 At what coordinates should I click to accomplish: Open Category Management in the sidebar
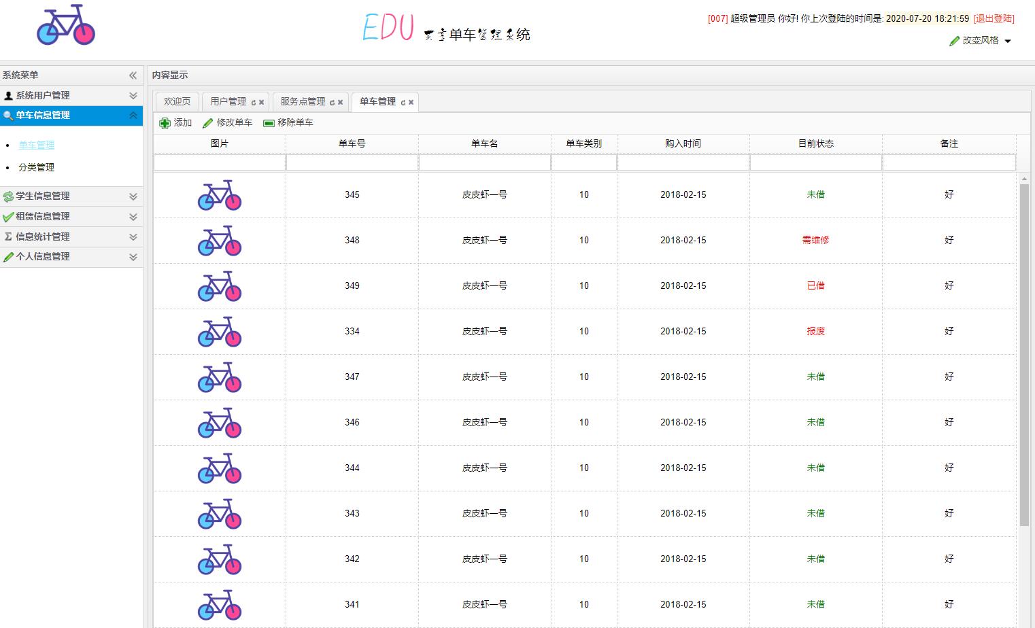coord(37,167)
